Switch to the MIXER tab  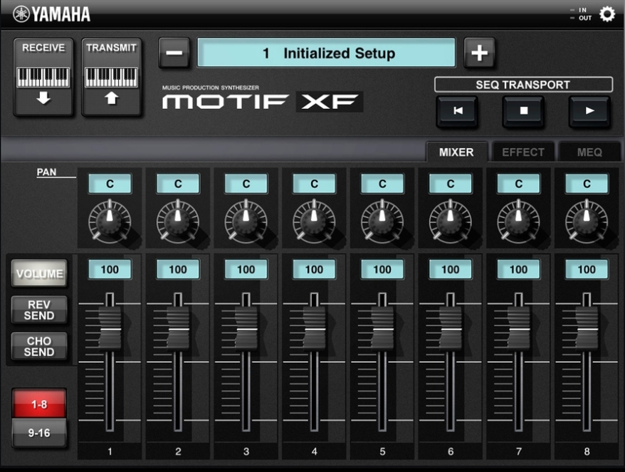click(x=457, y=152)
